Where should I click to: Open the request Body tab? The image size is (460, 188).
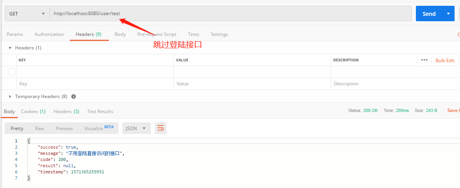(120, 34)
